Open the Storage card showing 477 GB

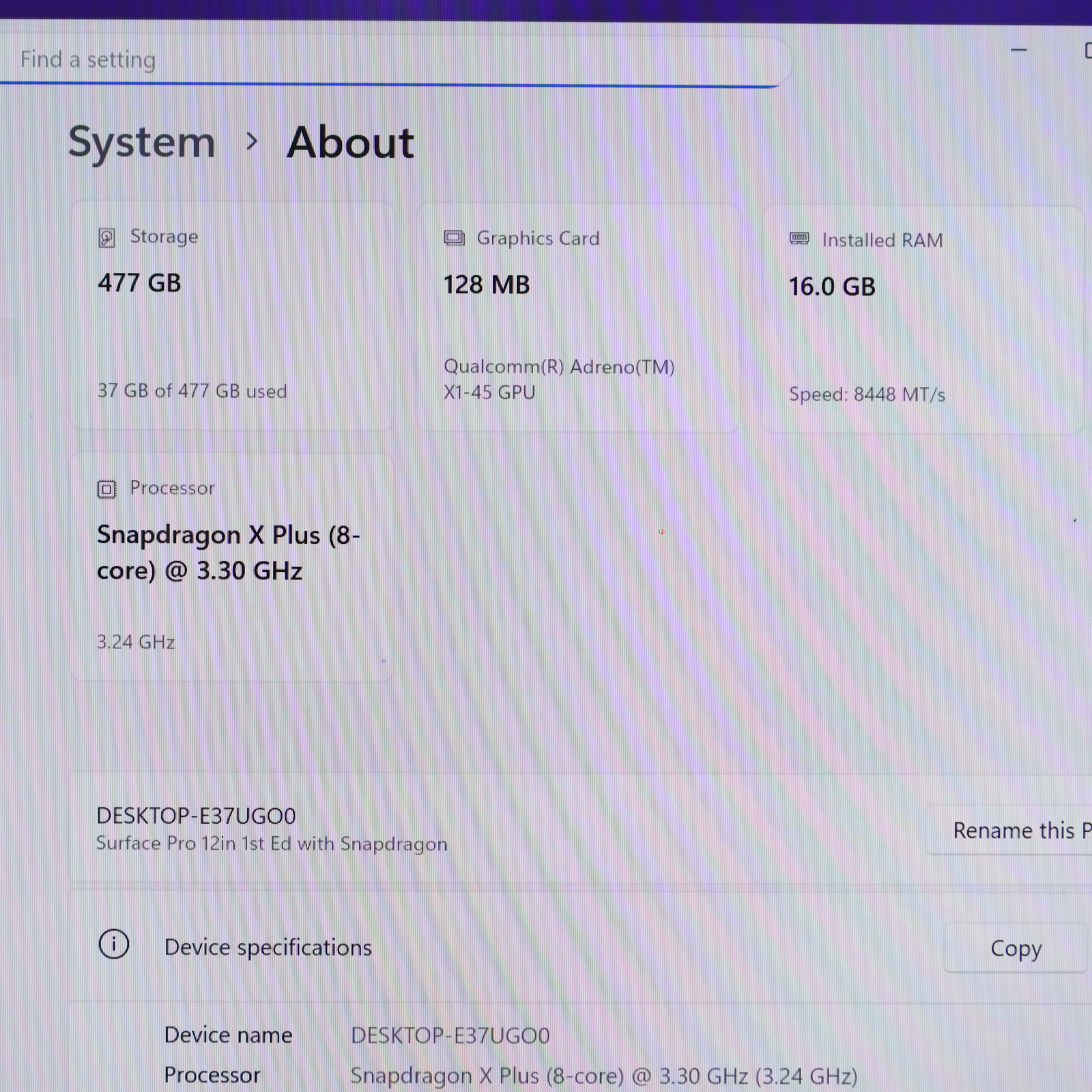coord(233,316)
